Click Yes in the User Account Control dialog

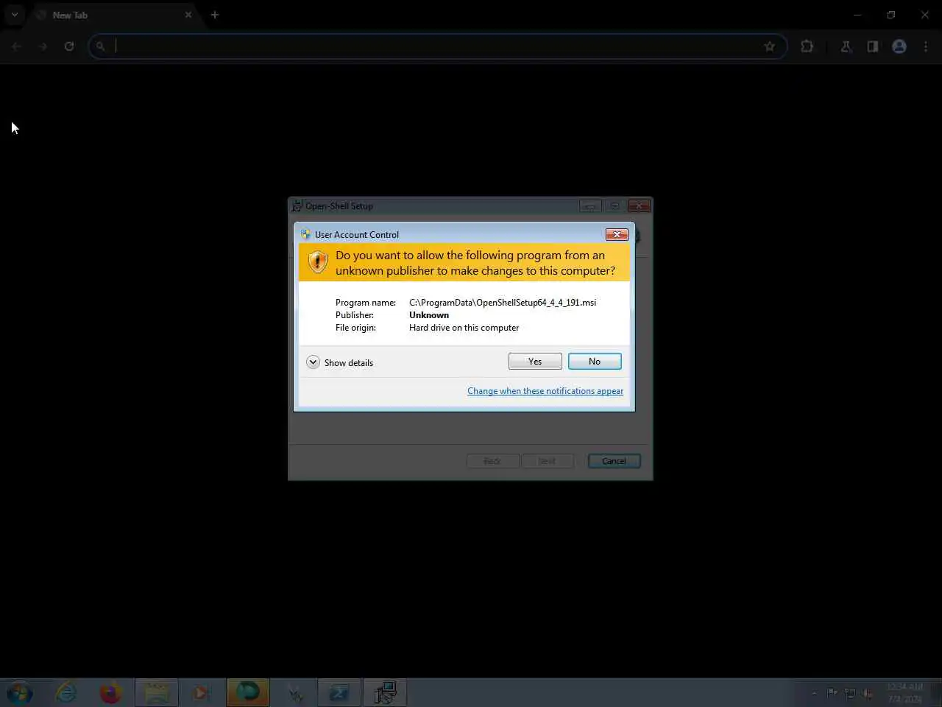535,362
